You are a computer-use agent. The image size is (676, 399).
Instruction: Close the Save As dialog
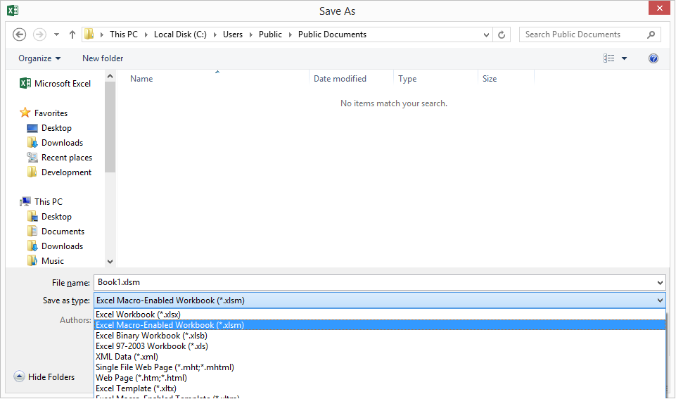coord(660,8)
